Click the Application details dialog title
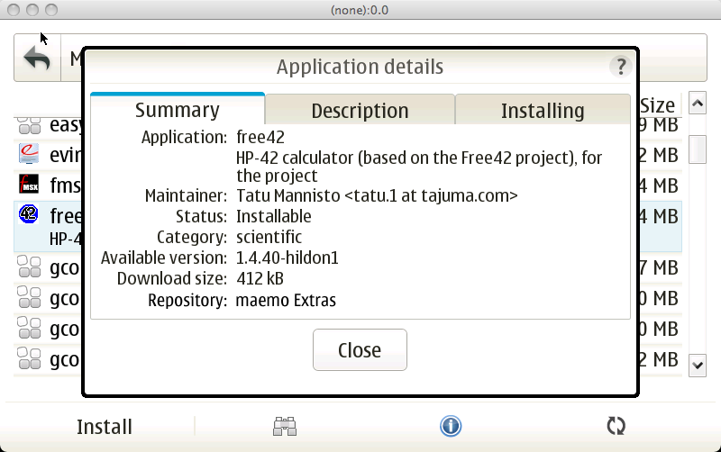Image resolution: width=721 pixels, height=452 pixels. coord(360,67)
